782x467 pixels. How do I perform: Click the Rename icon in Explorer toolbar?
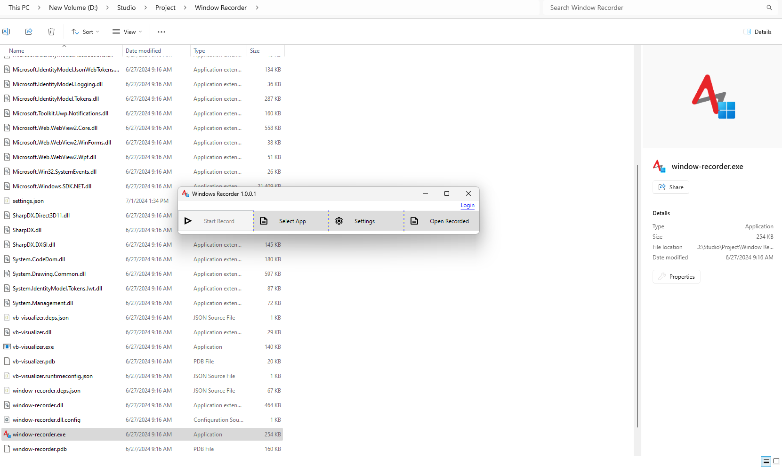(x=6, y=32)
